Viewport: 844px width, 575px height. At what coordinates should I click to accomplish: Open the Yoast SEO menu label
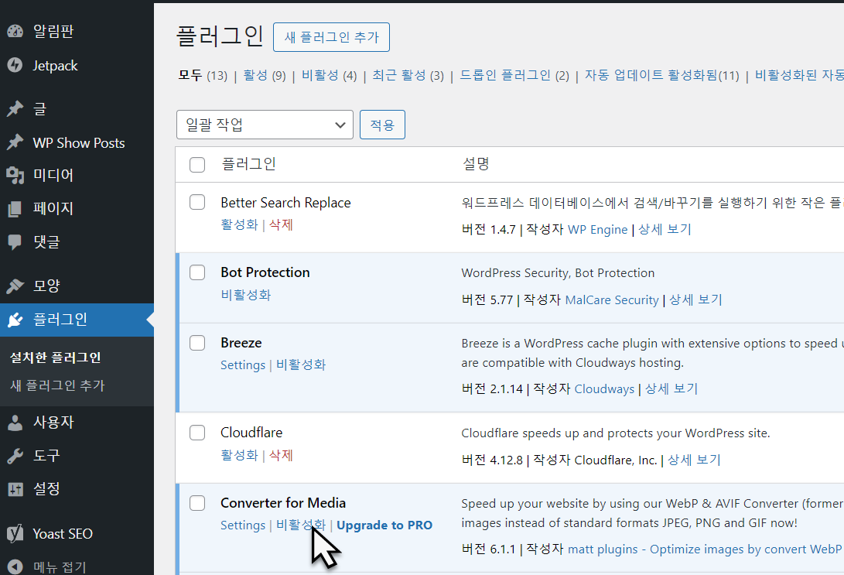[x=63, y=533]
